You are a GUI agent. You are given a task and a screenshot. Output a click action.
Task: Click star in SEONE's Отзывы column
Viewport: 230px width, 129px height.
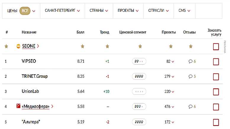[x=191, y=46]
